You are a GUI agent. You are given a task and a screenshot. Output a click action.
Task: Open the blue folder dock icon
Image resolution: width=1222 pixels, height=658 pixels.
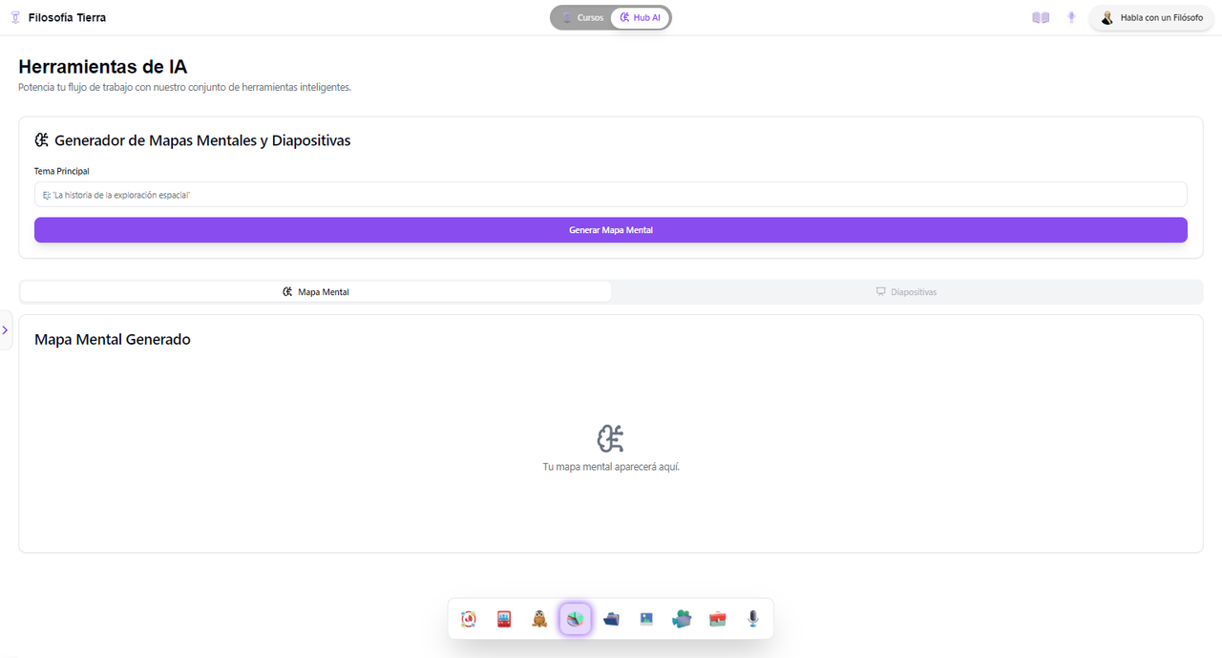pyautogui.click(x=611, y=619)
